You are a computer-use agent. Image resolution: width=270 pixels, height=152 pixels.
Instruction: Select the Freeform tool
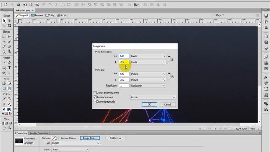click(x=4, y=73)
